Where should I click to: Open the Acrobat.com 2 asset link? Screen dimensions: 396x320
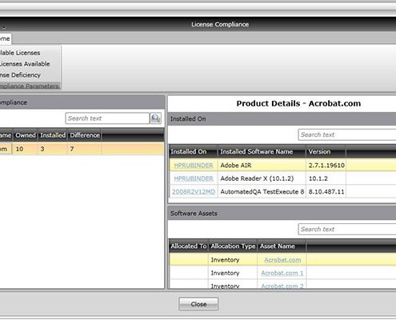coord(282,286)
